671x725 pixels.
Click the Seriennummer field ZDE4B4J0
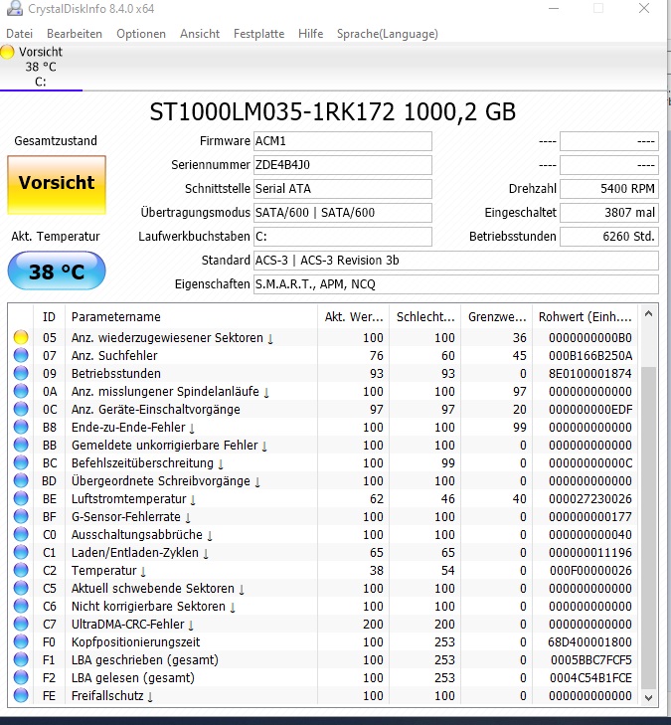342,165
